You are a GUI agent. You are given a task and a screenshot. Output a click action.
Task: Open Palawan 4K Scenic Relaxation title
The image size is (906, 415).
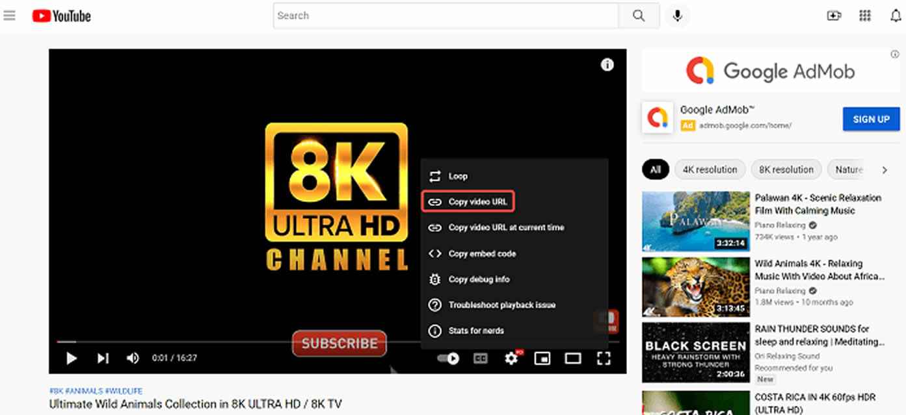[818, 204]
